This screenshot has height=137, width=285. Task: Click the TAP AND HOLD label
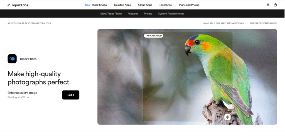pyautogui.click(x=153, y=36)
